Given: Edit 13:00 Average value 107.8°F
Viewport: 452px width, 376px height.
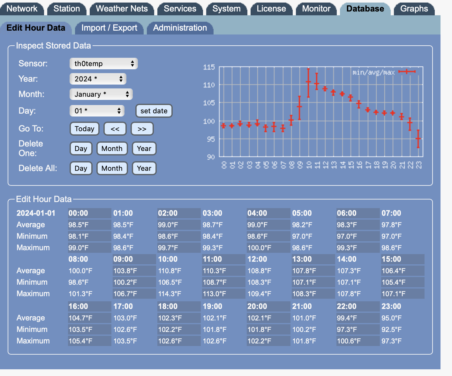Looking at the screenshot, I should tap(313, 271).
